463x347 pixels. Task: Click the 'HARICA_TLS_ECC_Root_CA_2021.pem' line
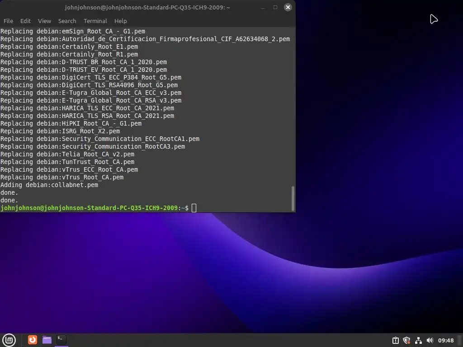pos(87,108)
